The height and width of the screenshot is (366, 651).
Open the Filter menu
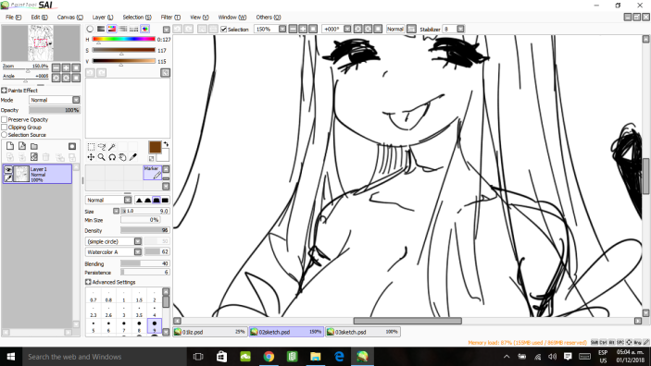[x=170, y=17]
